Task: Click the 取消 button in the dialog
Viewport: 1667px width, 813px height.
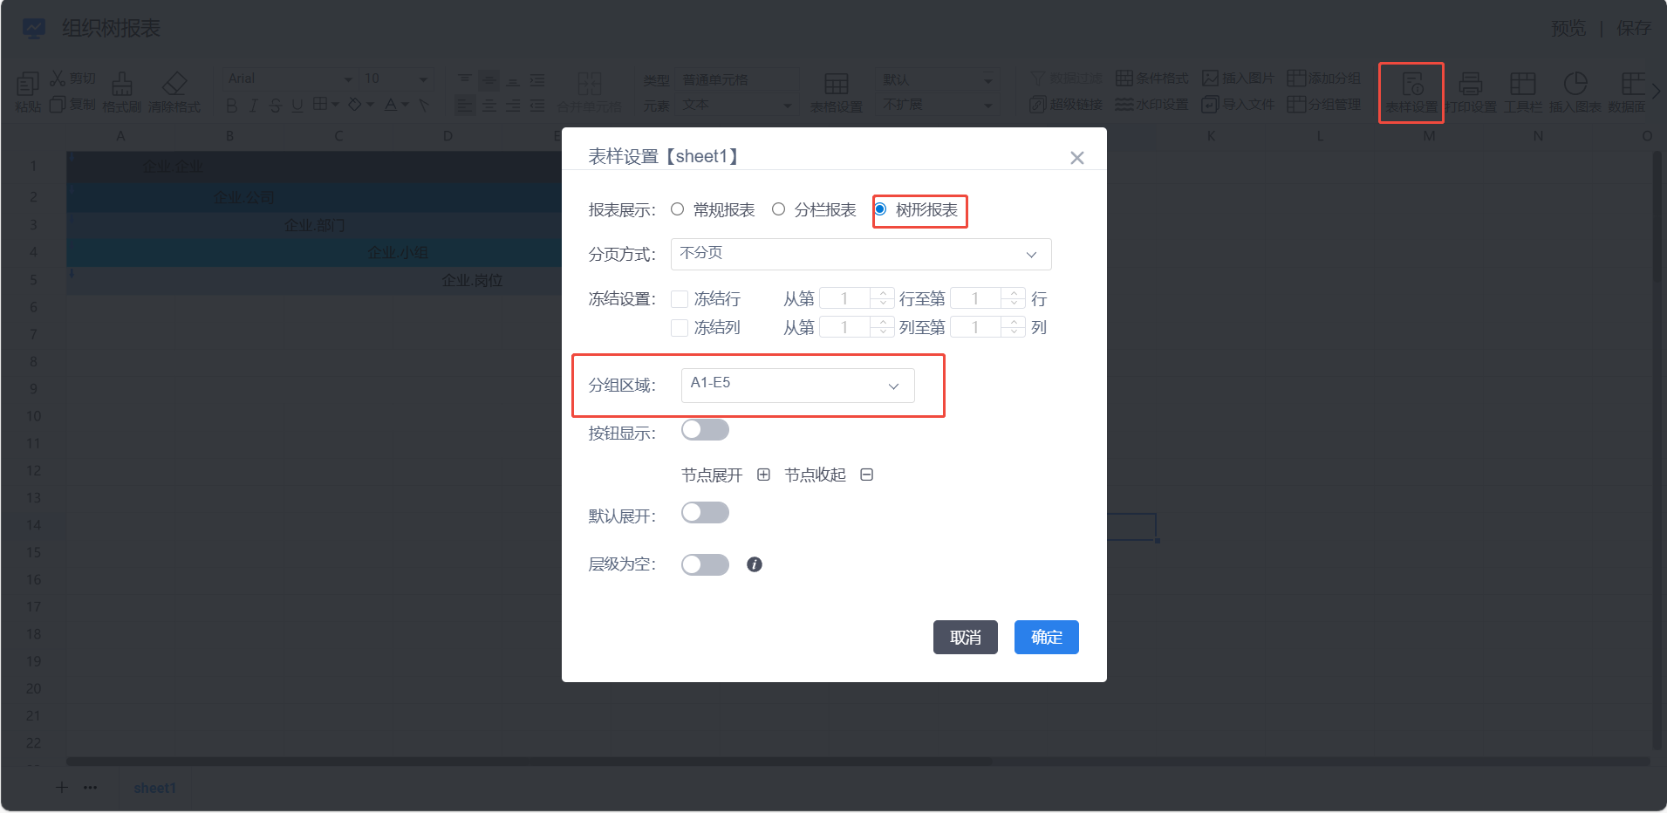Action: tap(966, 638)
